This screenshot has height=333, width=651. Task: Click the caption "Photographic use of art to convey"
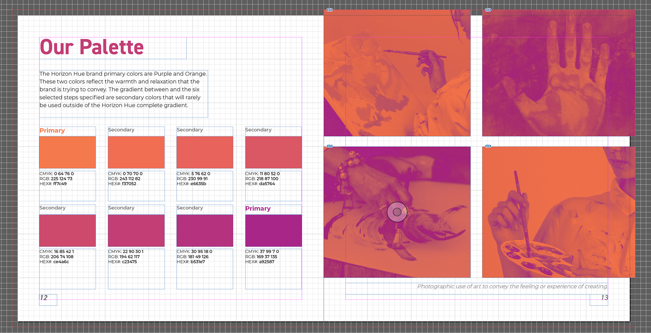pyautogui.click(x=512, y=287)
